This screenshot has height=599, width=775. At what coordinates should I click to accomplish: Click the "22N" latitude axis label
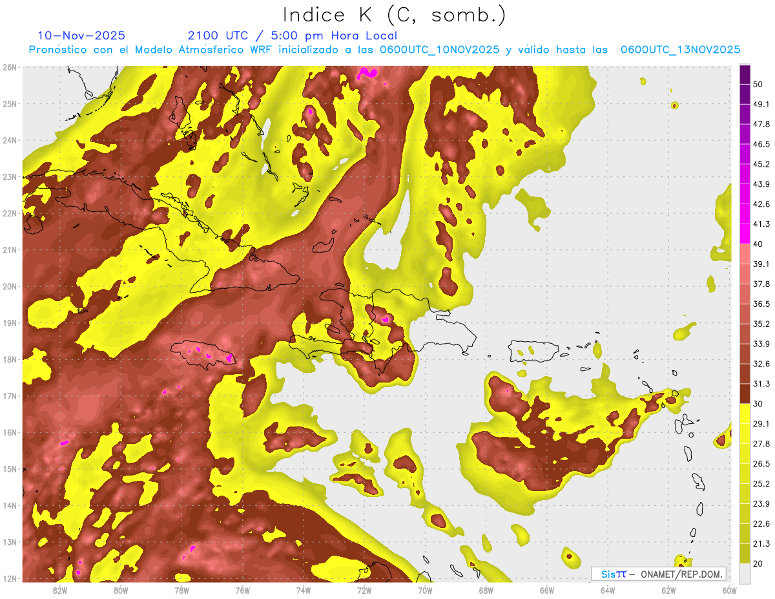(10, 213)
